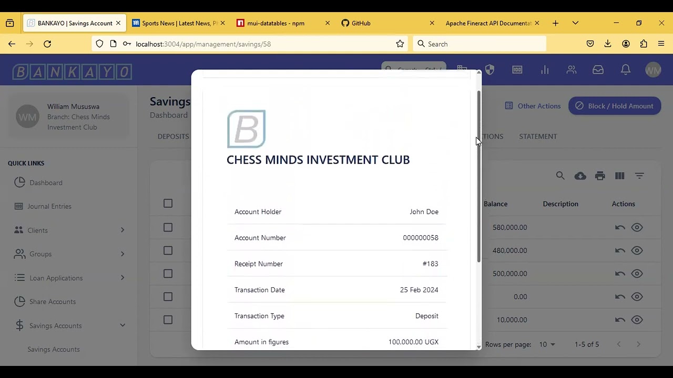Switch to the Sports News browser tab
Screen dimensions: 673x378
click(x=178, y=23)
